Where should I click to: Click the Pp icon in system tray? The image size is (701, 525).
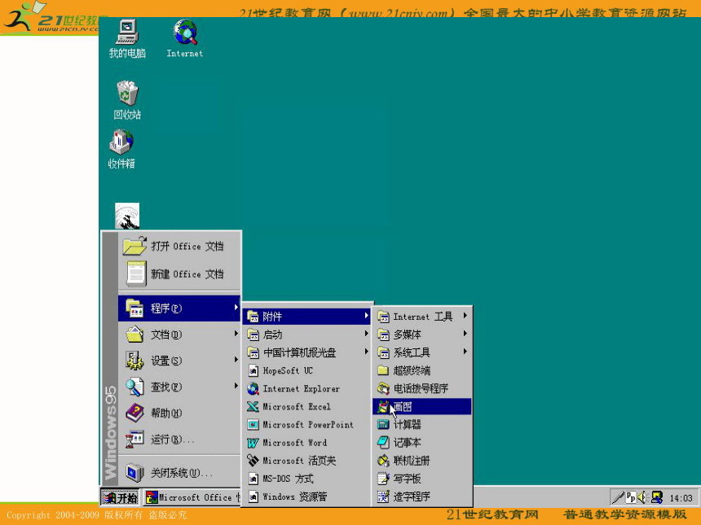coord(631,497)
